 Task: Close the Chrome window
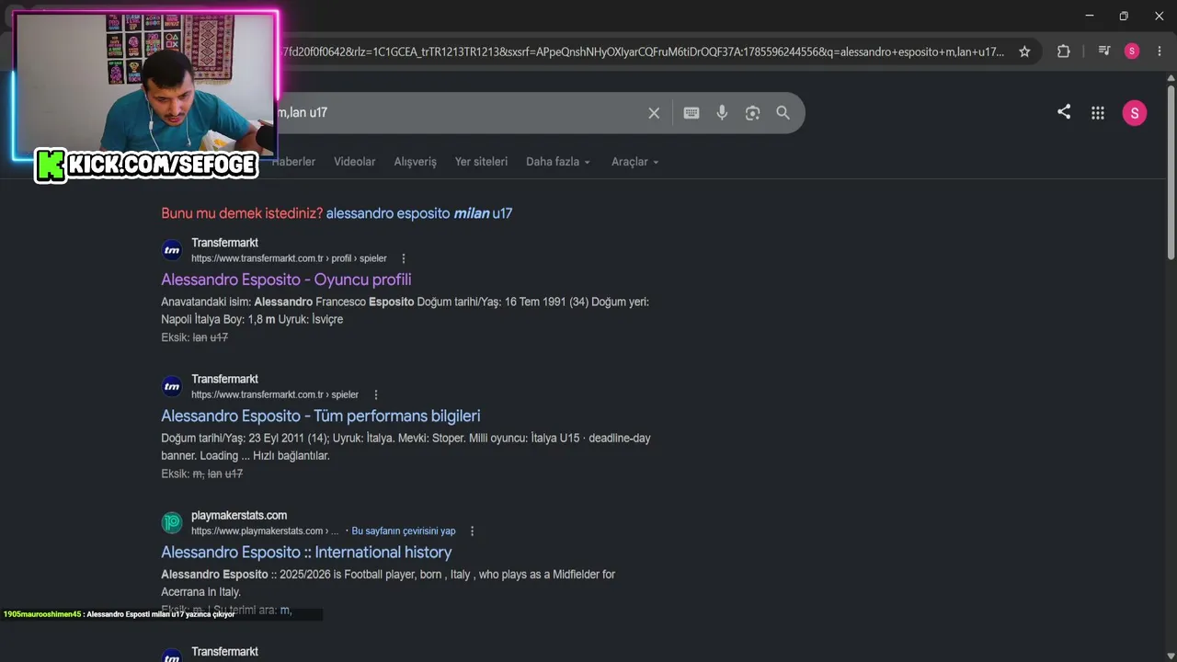[1159, 16]
